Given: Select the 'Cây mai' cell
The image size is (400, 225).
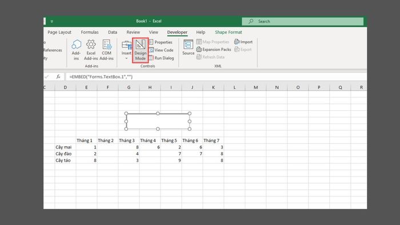Looking at the screenshot, I should (x=65, y=147).
